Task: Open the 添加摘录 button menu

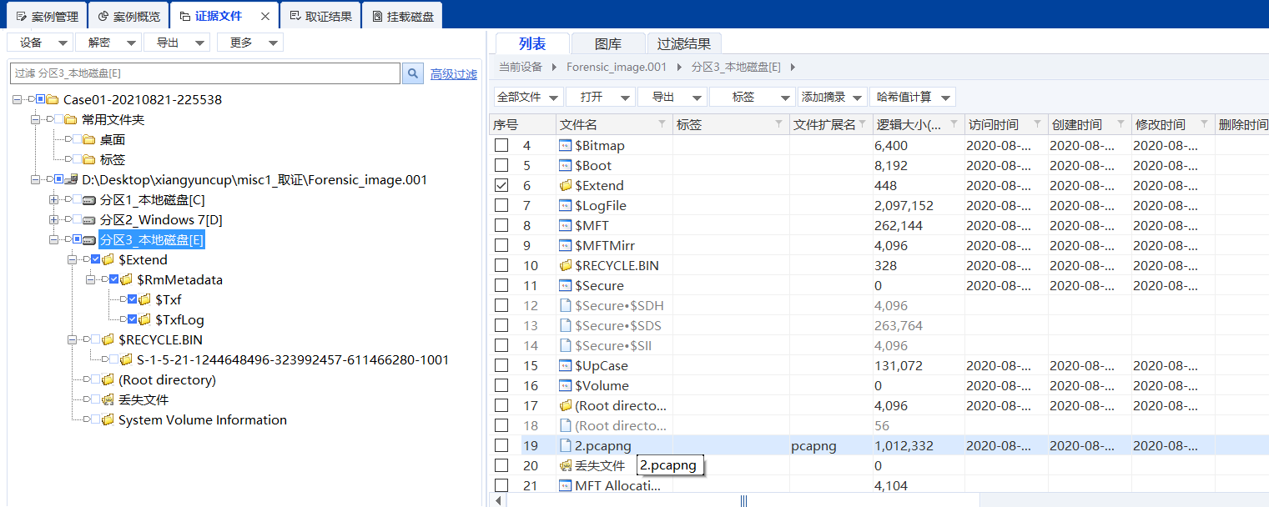Action: 832,97
